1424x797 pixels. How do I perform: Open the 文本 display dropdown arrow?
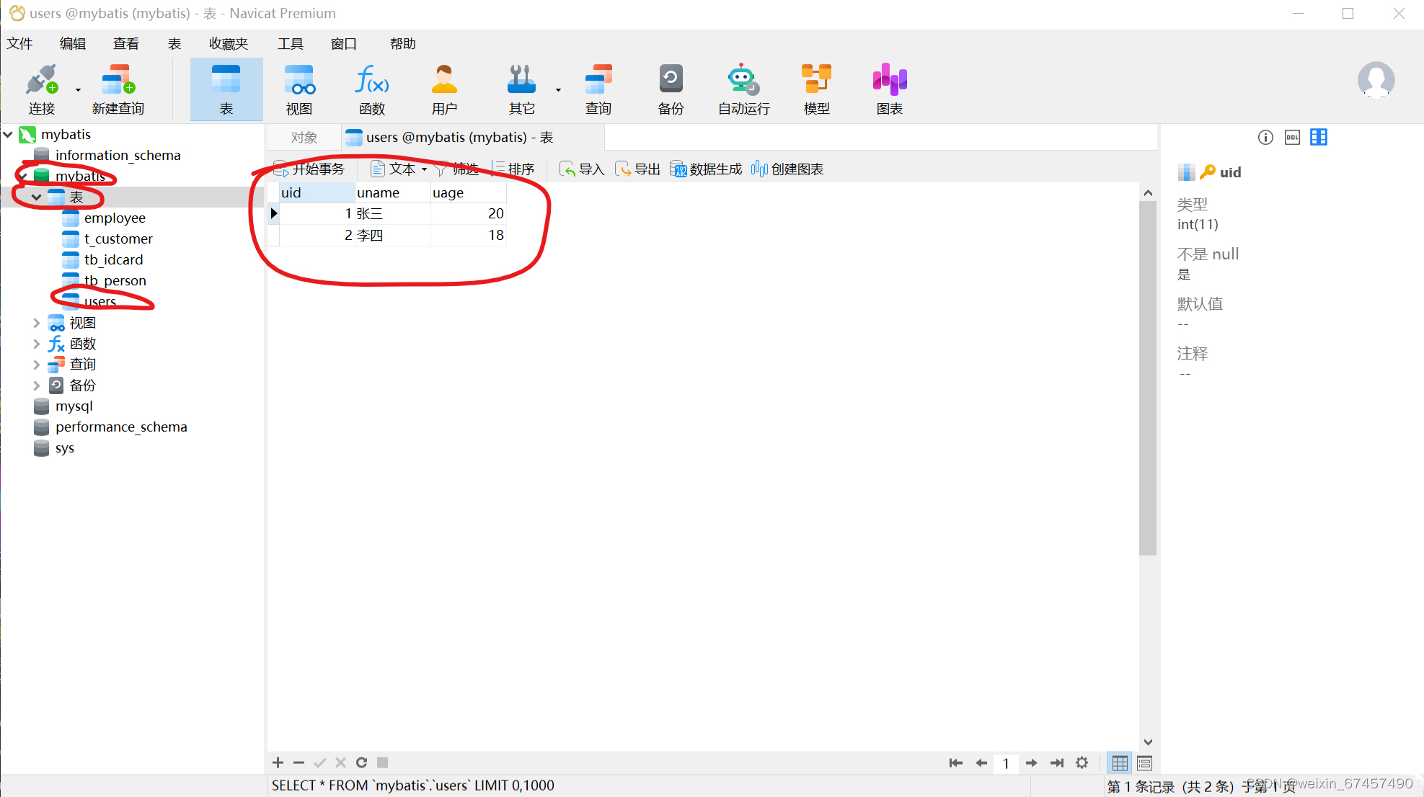tap(425, 169)
